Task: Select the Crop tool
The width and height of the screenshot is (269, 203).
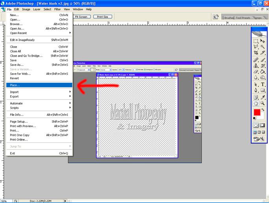Action: [x=256, y=52]
